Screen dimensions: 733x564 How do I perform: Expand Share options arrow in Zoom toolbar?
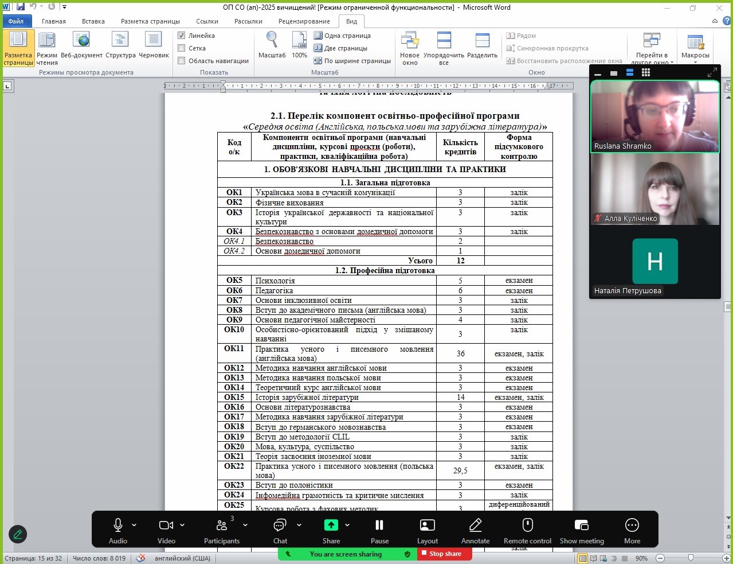pyautogui.click(x=347, y=525)
